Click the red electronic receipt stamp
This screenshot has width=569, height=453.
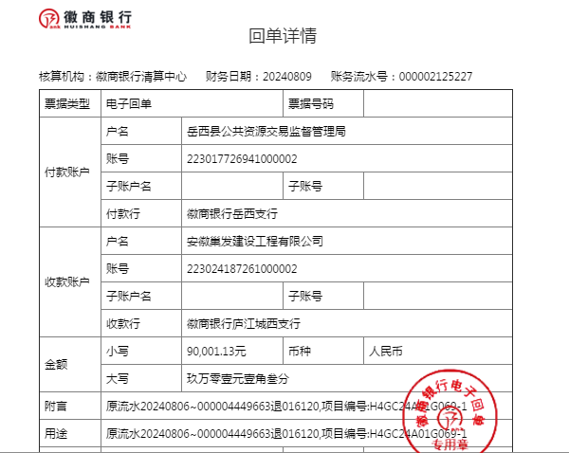(451, 414)
